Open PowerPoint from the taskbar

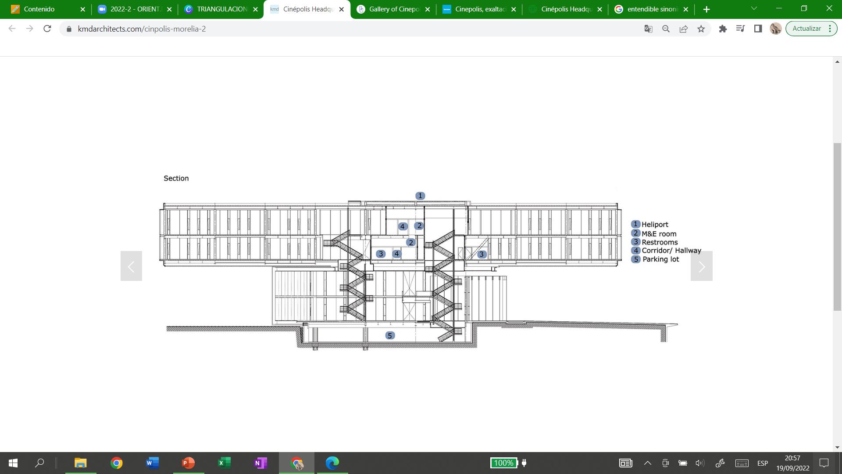[x=188, y=463]
